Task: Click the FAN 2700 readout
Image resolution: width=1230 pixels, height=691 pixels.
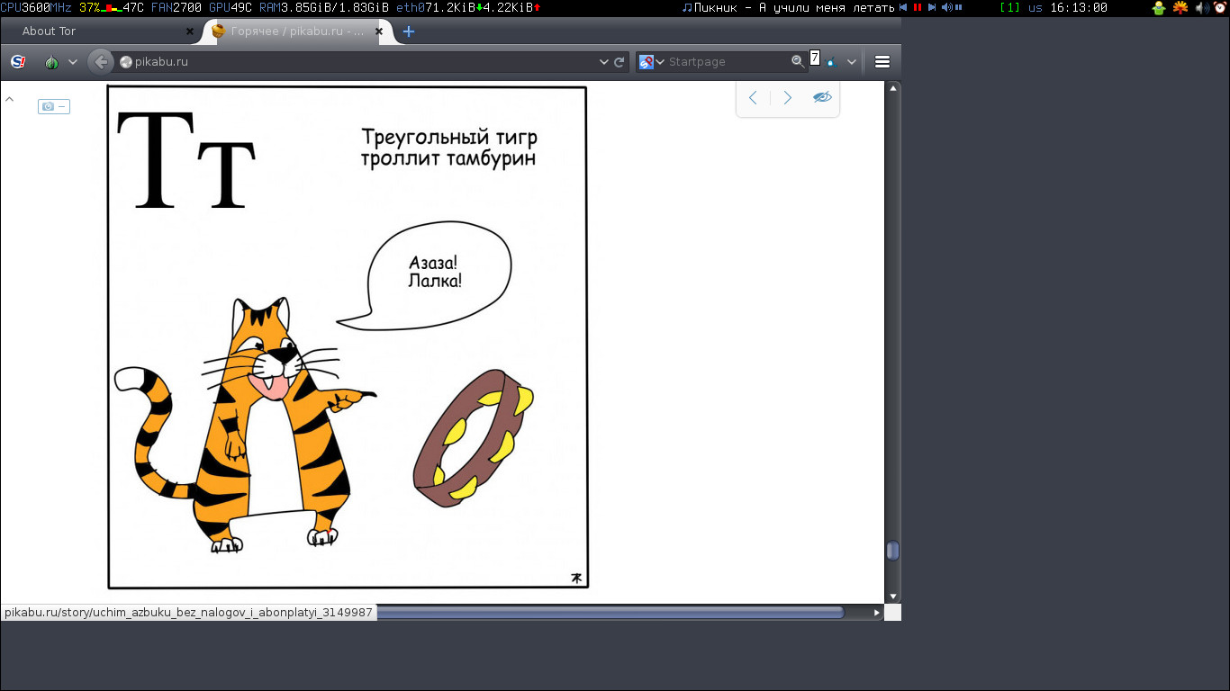Action: pos(176,7)
